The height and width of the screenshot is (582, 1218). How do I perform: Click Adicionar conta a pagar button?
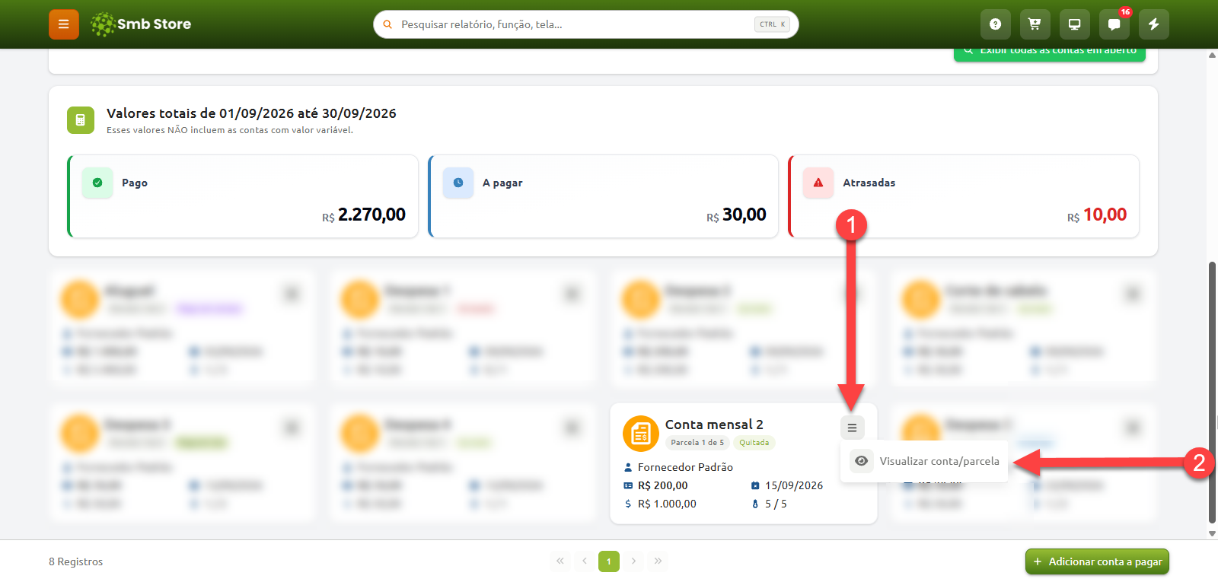point(1097,561)
